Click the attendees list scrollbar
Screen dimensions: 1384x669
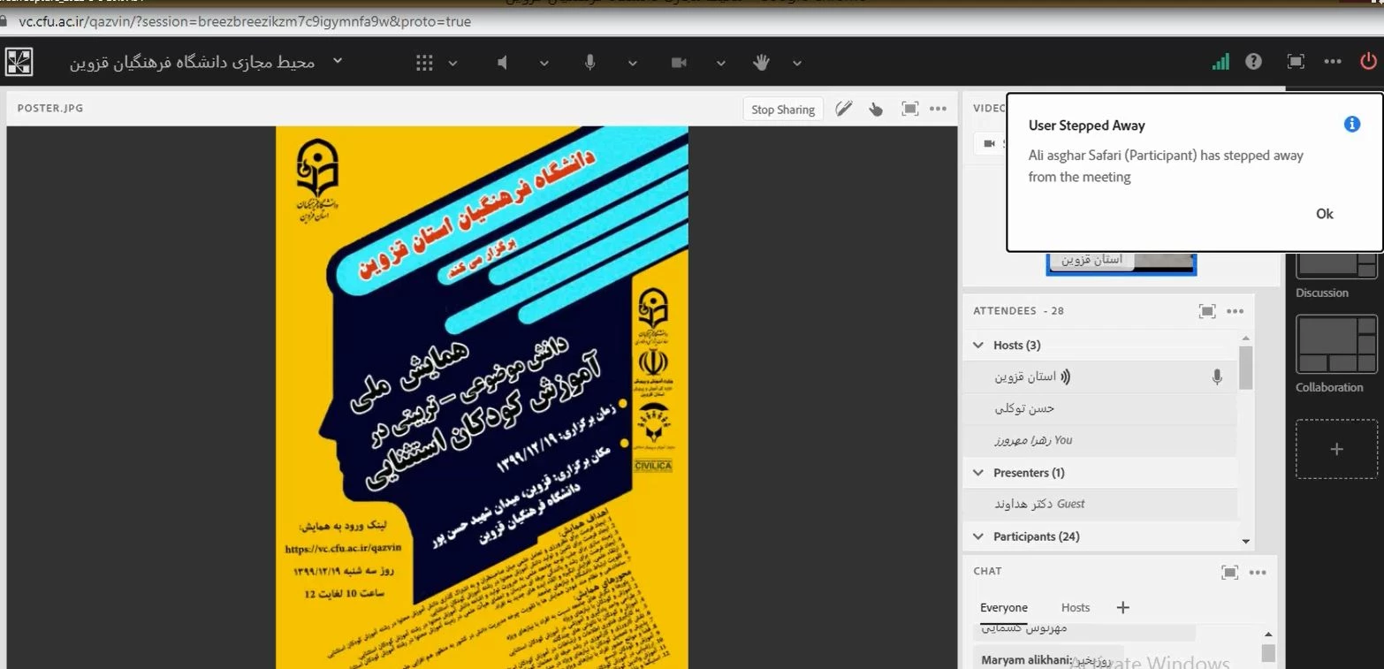coord(1245,367)
